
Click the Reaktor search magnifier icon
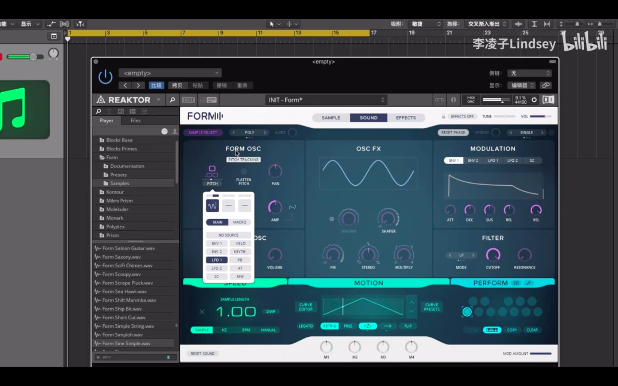tap(172, 100)
